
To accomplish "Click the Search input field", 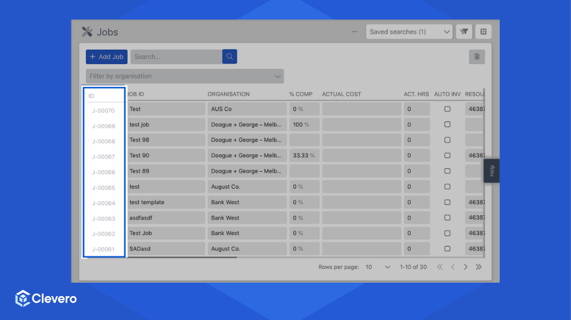I will (x=176, y=57).
